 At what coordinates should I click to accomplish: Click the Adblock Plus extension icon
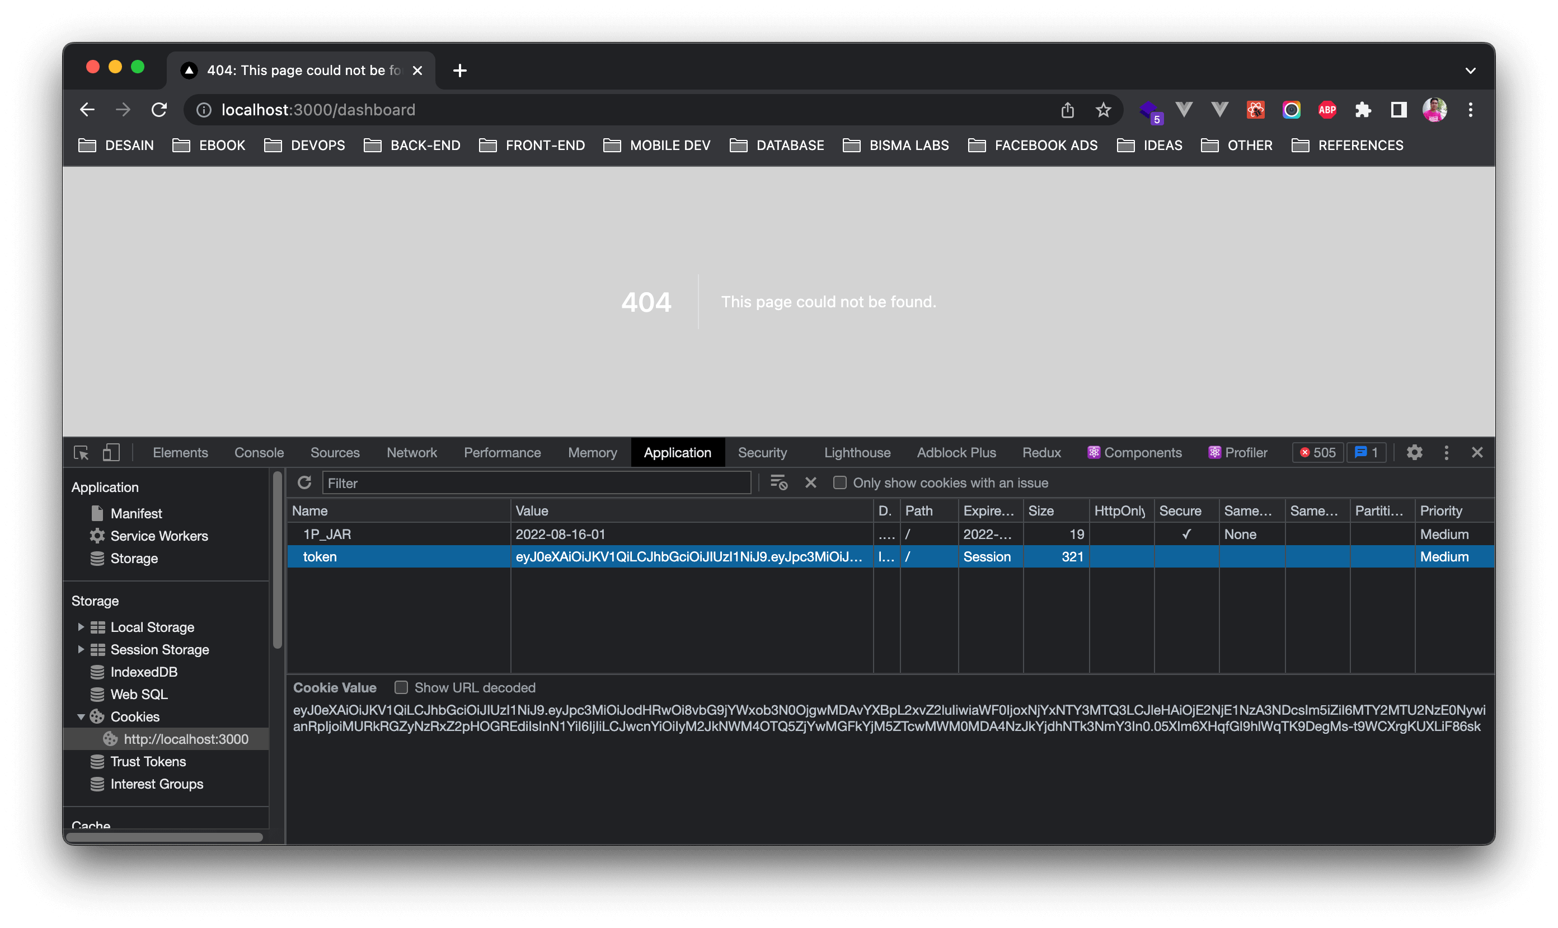point(1327,110)
